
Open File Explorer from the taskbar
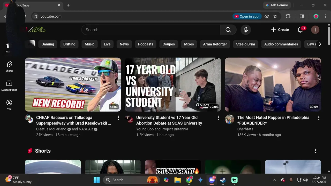177,180
